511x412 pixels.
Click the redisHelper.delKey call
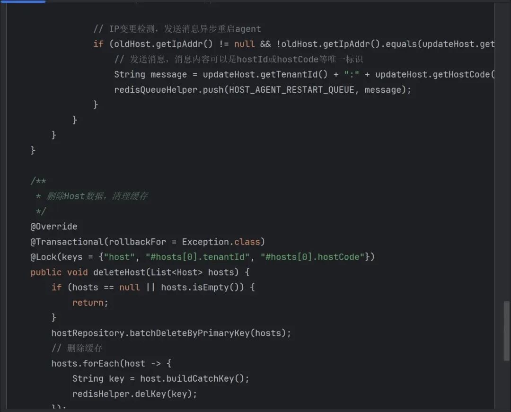click(134, 394)
